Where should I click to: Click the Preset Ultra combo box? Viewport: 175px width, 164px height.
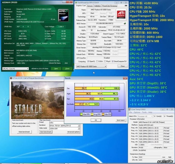pos(57,123)
